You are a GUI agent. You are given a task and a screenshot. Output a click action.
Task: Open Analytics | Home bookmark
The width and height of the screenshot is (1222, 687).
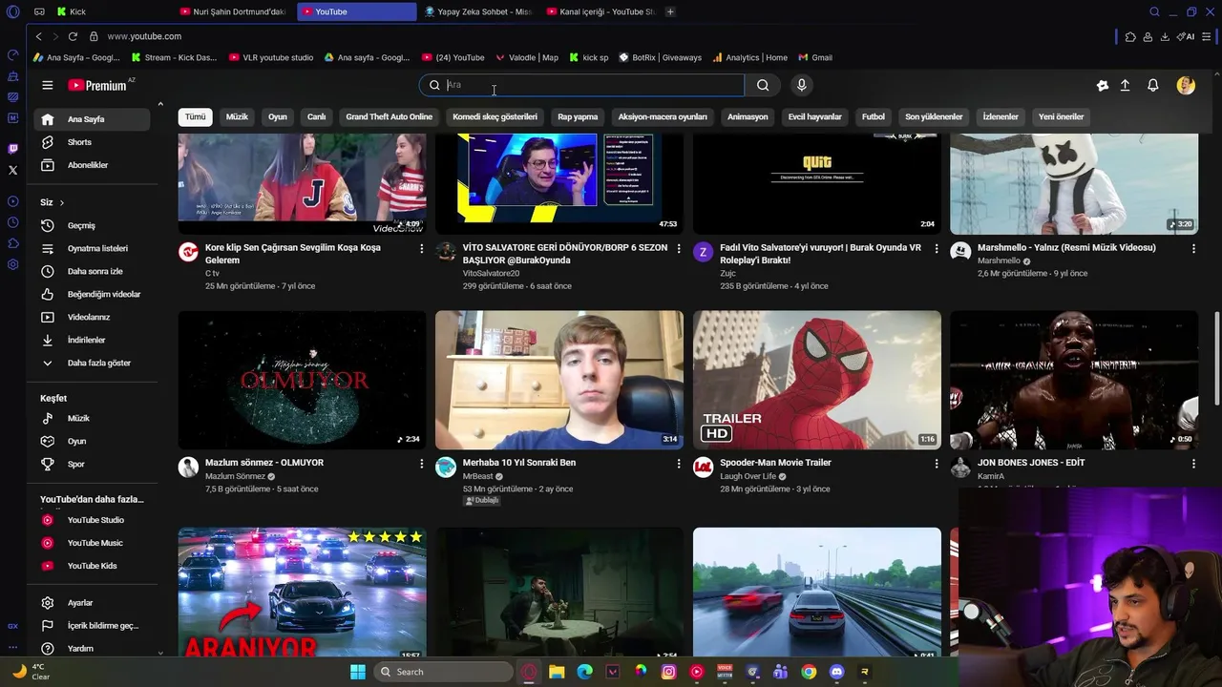coord(749,57)
